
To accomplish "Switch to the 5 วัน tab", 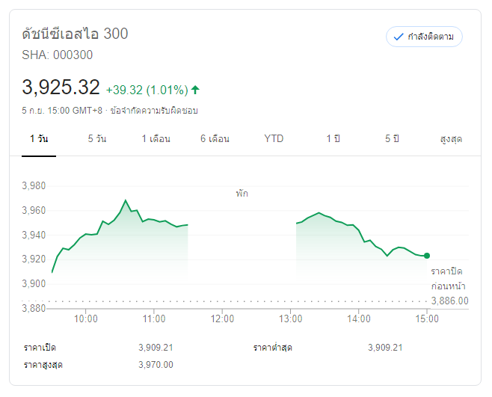I will point(96,139).
